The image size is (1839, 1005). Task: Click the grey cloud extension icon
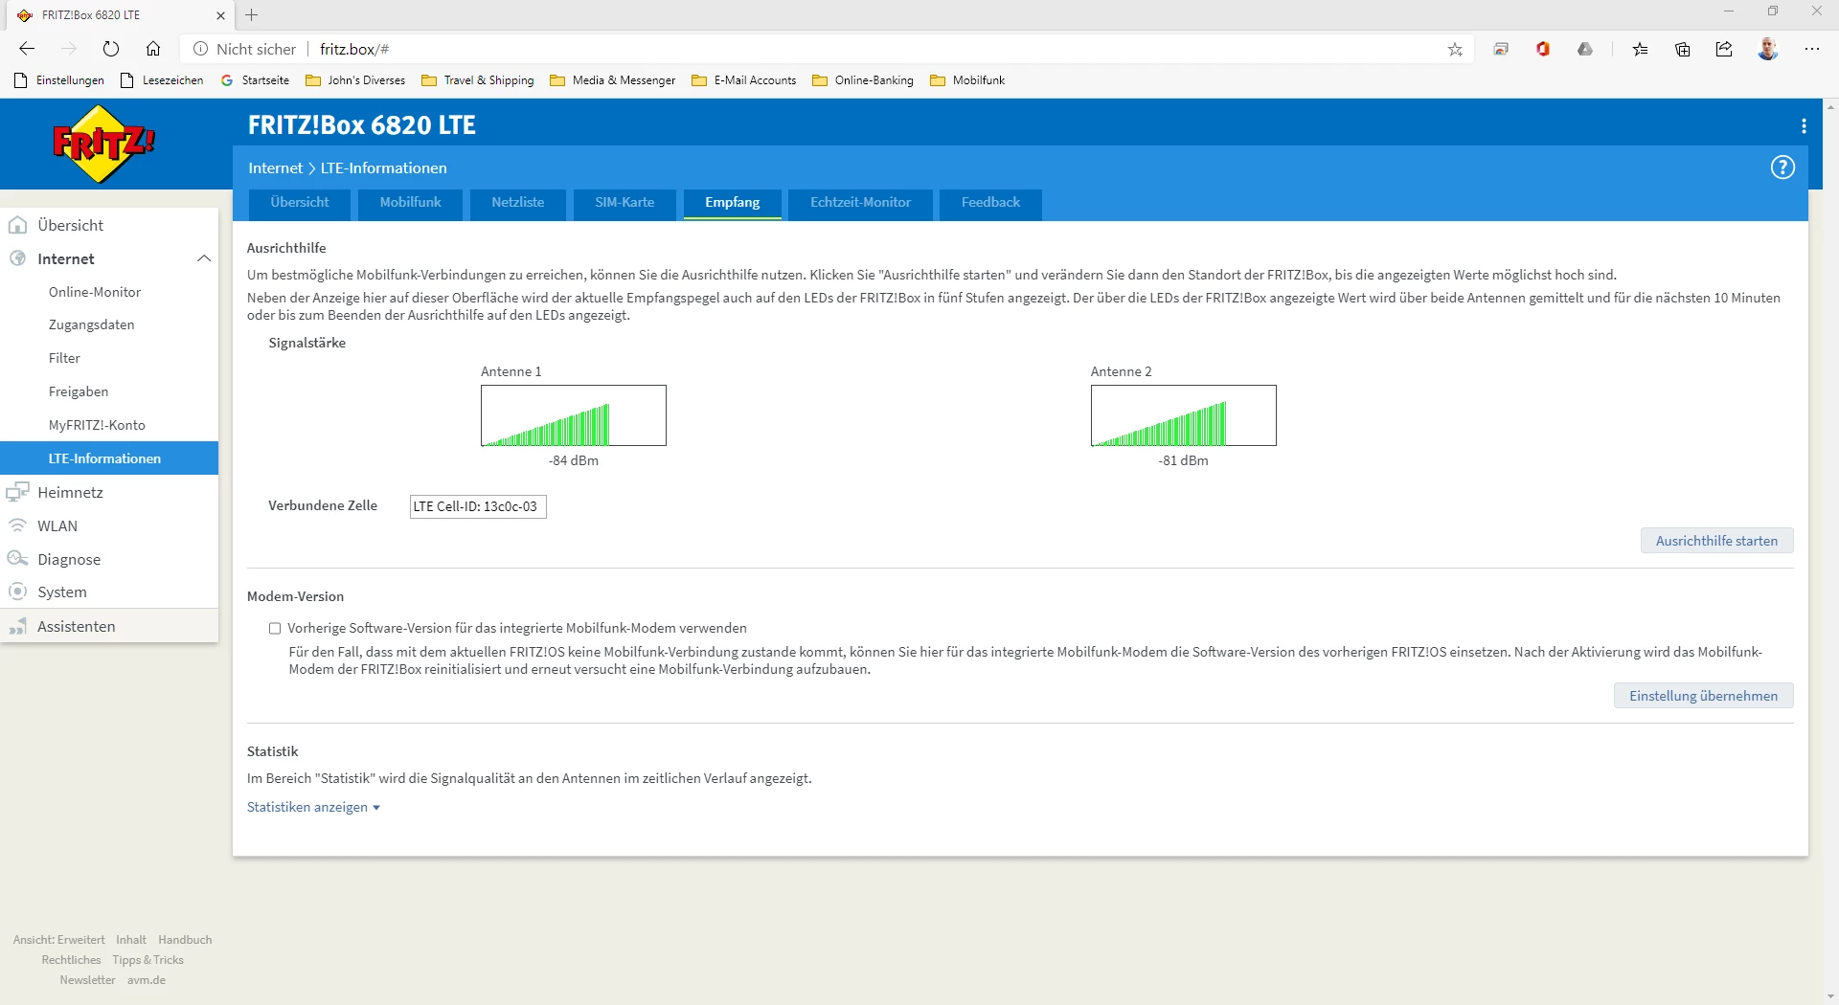(1585, 49)
